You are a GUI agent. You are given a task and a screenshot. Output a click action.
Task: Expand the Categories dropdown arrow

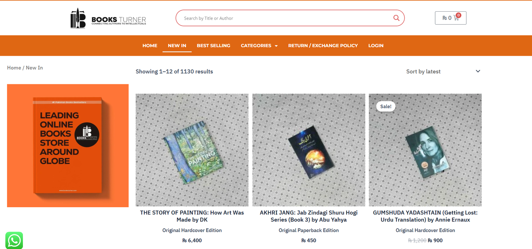click(276, 46)
